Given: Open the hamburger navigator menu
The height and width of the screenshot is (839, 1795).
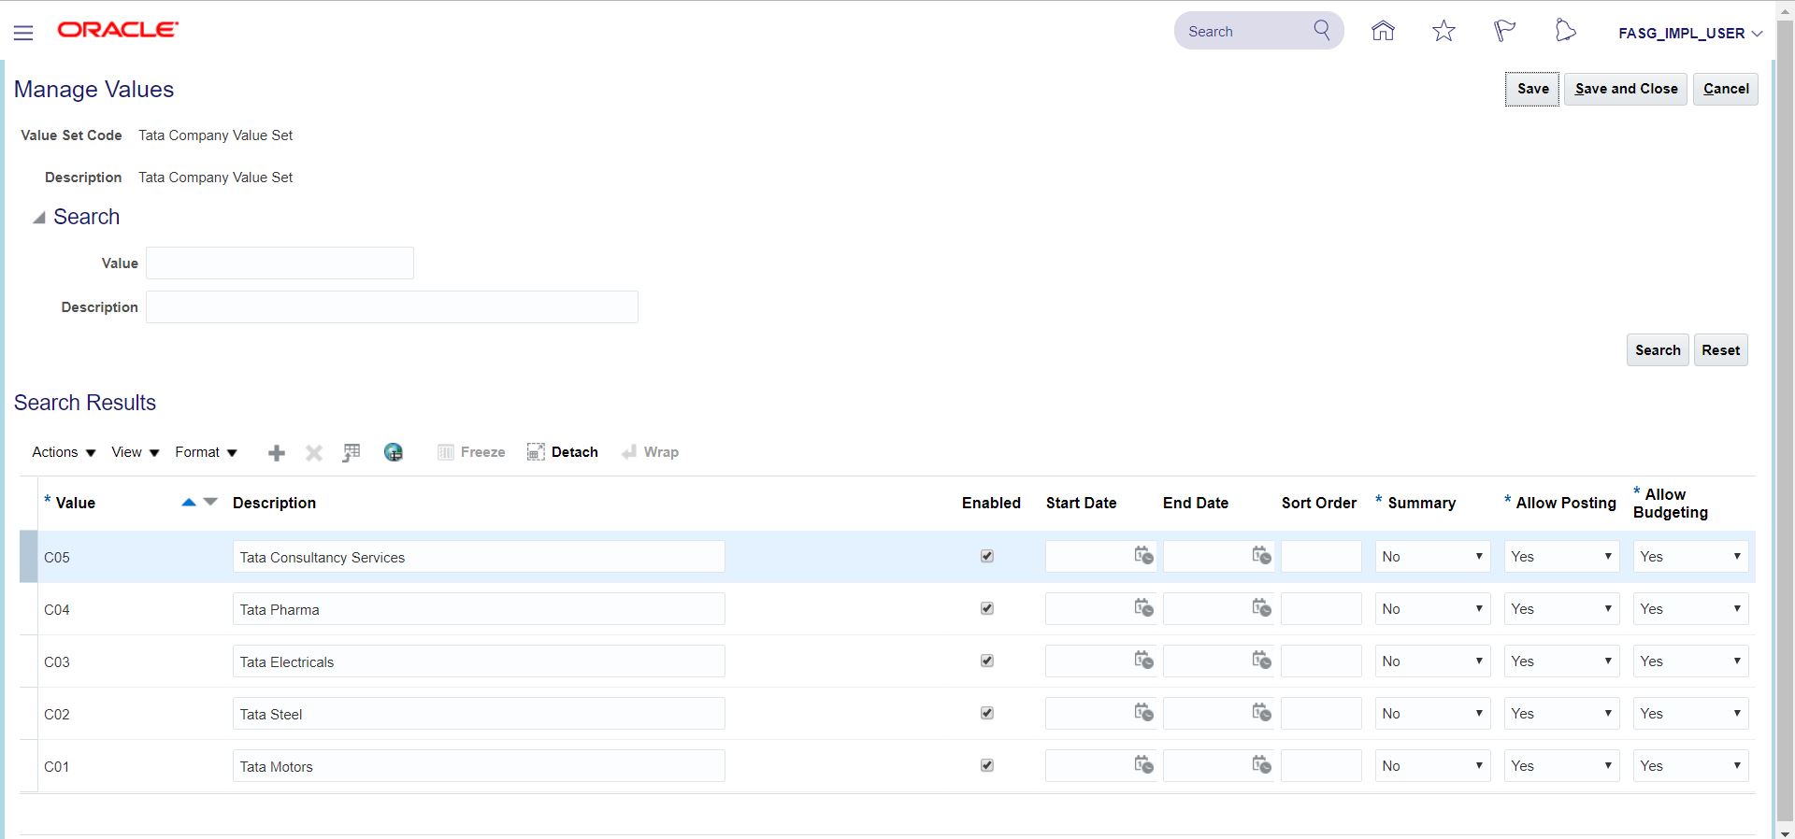Looking at the screenshot, I should (23, 33).
